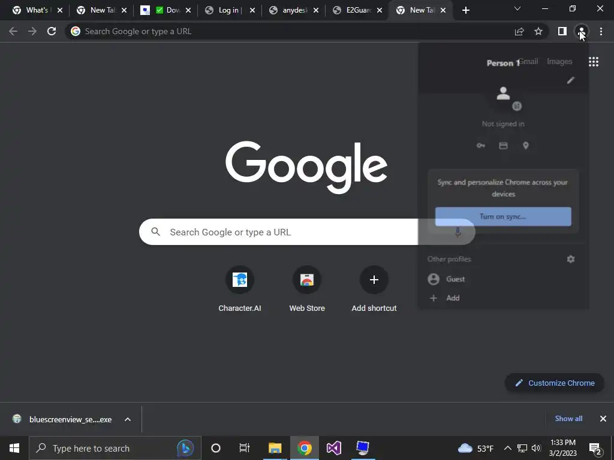Select the Guest profile
This screenshot has width=614, height=460.
[503, 279]
